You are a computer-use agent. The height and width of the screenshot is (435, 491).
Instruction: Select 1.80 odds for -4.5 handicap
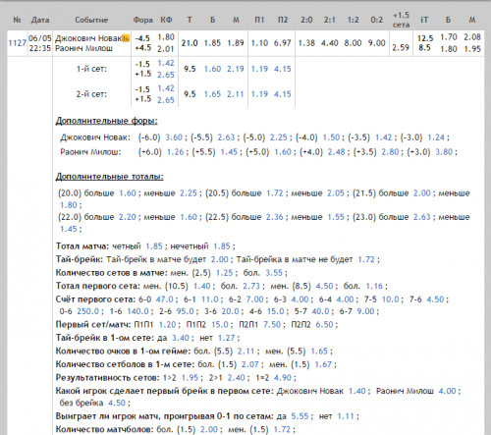(x=166, y=37)
